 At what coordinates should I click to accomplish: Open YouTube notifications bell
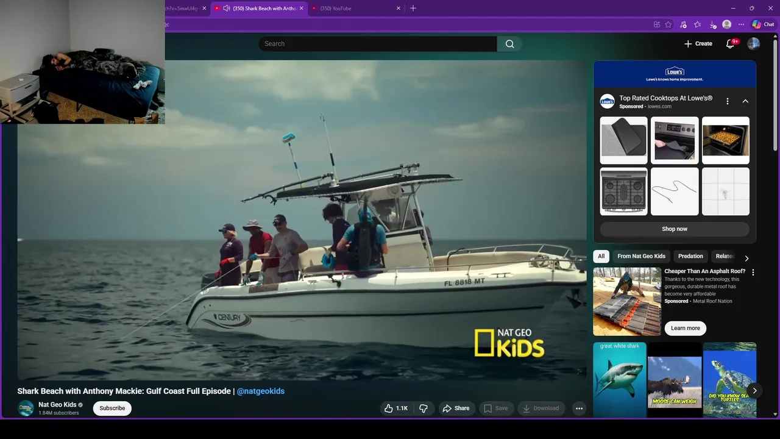click(x=731, y=43)
